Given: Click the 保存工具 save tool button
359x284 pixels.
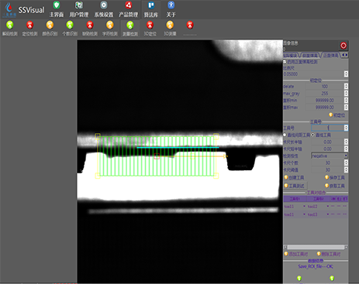Looking at the screenshot, I should pos(335,177).
